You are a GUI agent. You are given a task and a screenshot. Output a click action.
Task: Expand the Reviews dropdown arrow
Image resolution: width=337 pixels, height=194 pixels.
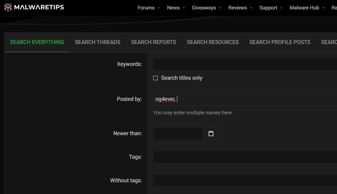click(x=251, y=8)
